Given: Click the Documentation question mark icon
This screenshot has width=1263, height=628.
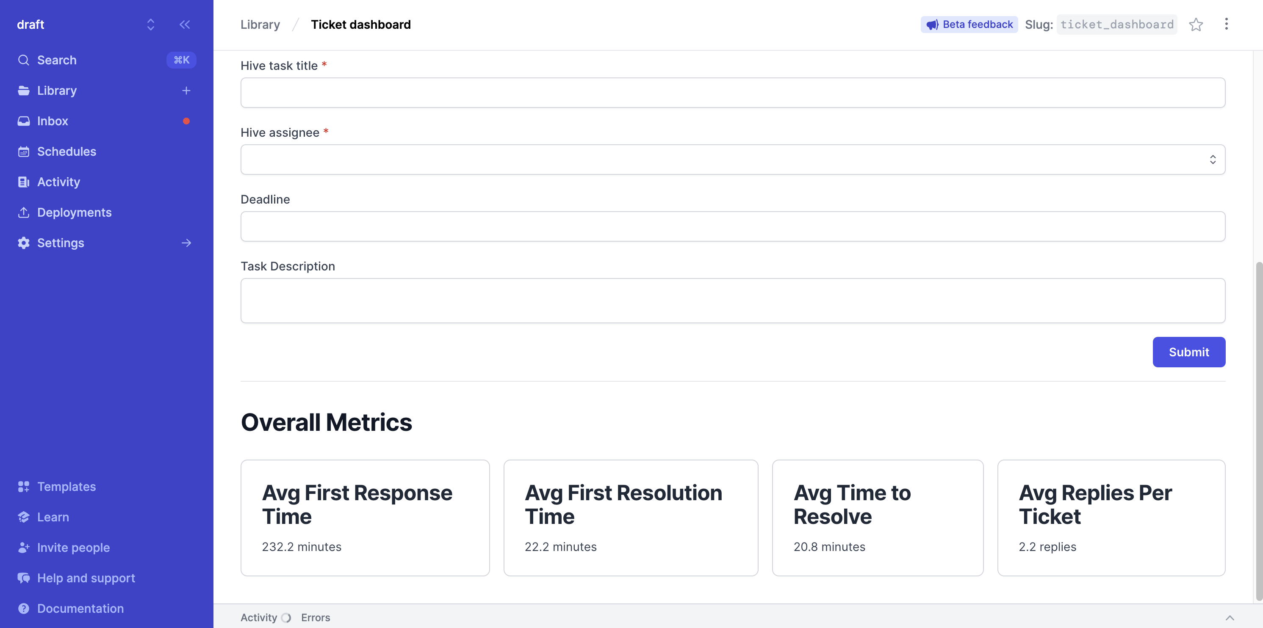Looking at the screenshot, I should point(24,609).
